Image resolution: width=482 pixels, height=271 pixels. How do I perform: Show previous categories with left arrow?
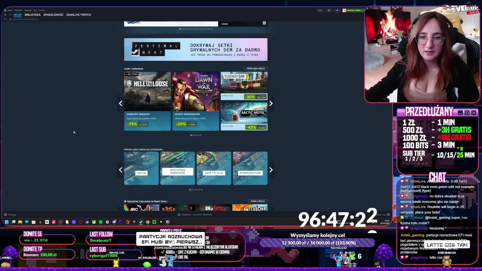tap(120, 170)
